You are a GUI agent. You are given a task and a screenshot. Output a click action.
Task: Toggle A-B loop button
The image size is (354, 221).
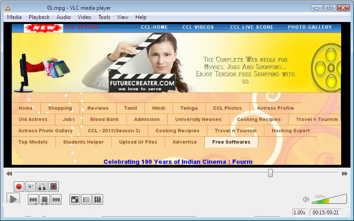pyautogui.click(x=42, y=187)
